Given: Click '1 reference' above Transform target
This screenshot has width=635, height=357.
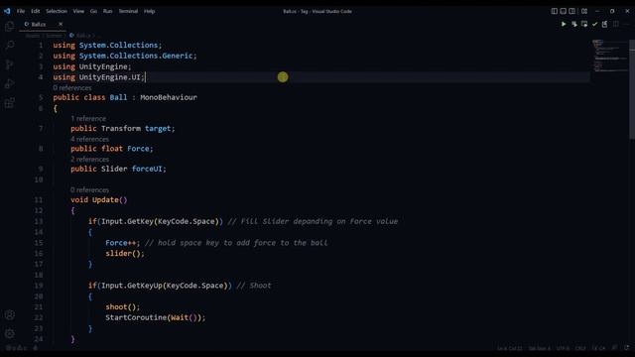Looking at the screenshot, I should coord(88,119).
